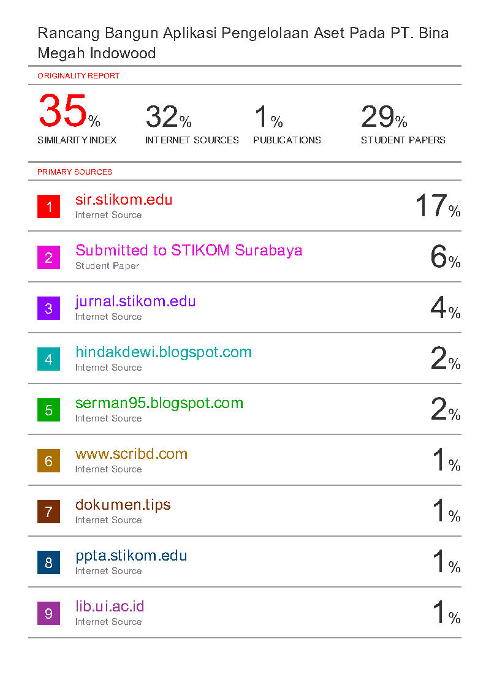Open the sir.stikom.edu source link
This screenshot has width=486, height=688.
tap(124, 200)
